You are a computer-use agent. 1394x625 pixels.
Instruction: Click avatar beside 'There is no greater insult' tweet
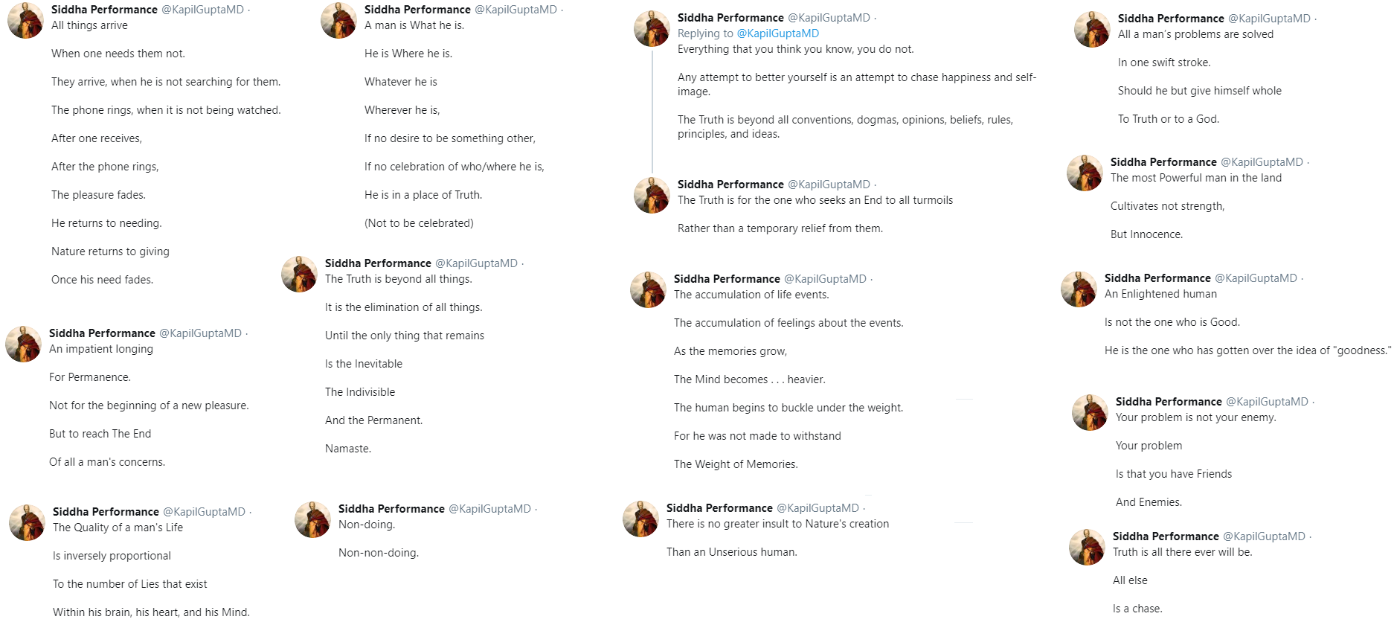click(x=640, y=519)
